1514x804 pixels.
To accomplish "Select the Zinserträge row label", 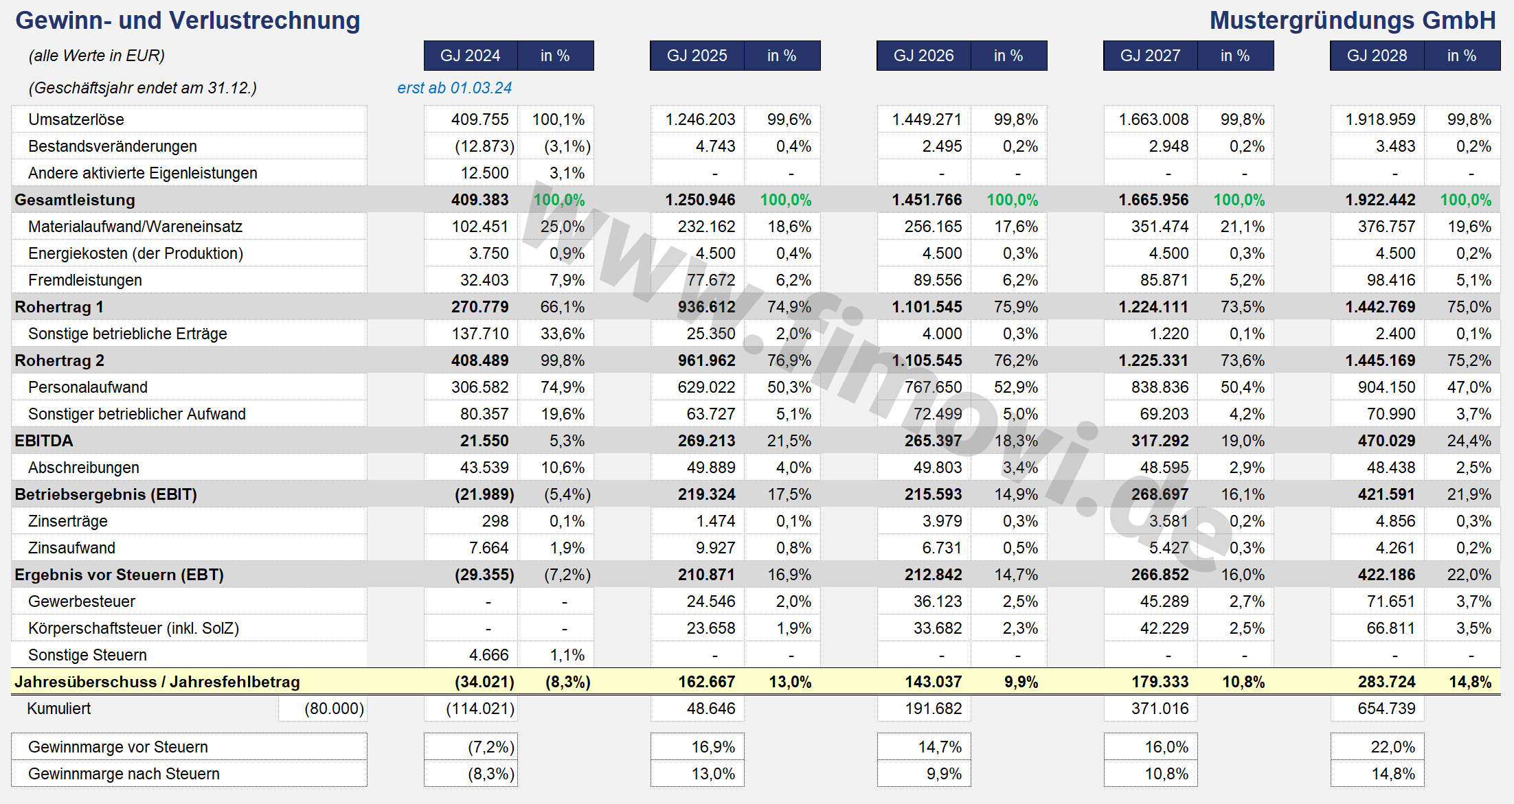I will (68, 521).
